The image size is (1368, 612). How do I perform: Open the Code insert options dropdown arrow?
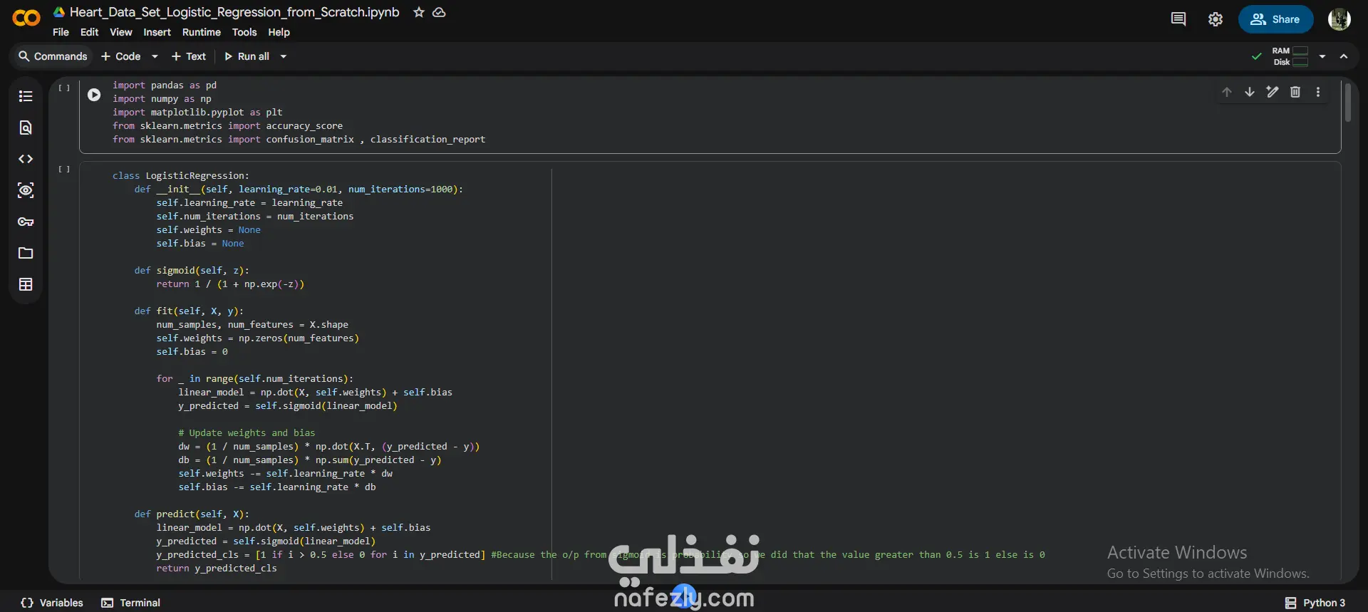tap(155, 56)
